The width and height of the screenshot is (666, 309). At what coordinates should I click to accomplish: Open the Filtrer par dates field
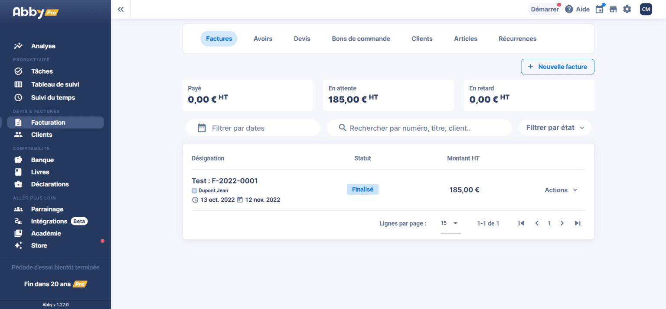(252, 128)
